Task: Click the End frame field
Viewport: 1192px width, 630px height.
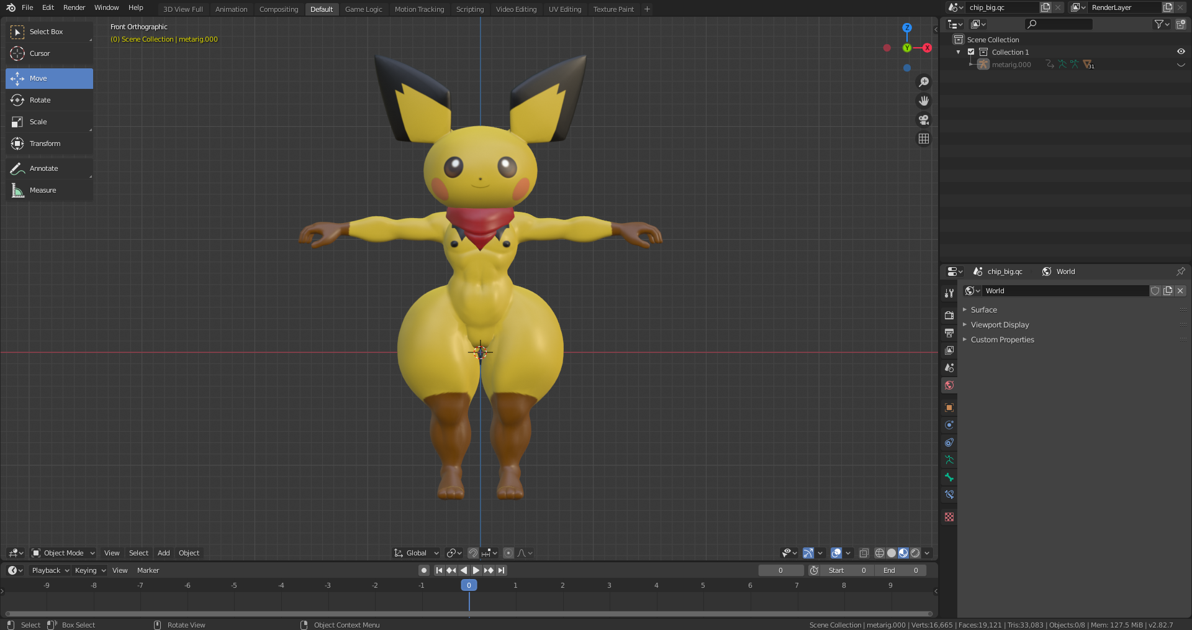Action: coord(901,570)
